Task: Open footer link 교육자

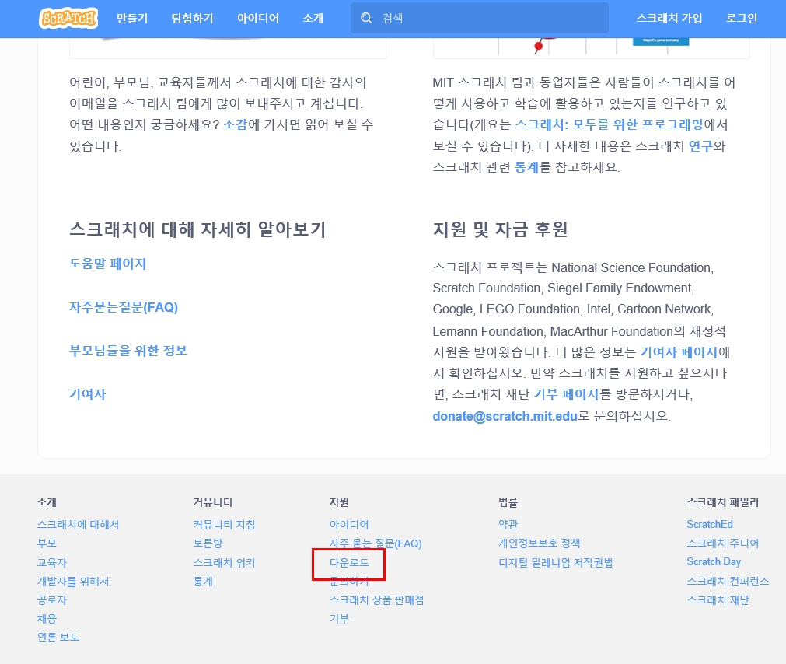Action: (x=51, y=562)
